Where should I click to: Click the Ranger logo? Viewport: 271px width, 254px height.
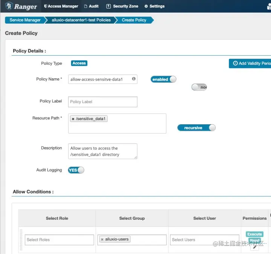pos(21,6)
